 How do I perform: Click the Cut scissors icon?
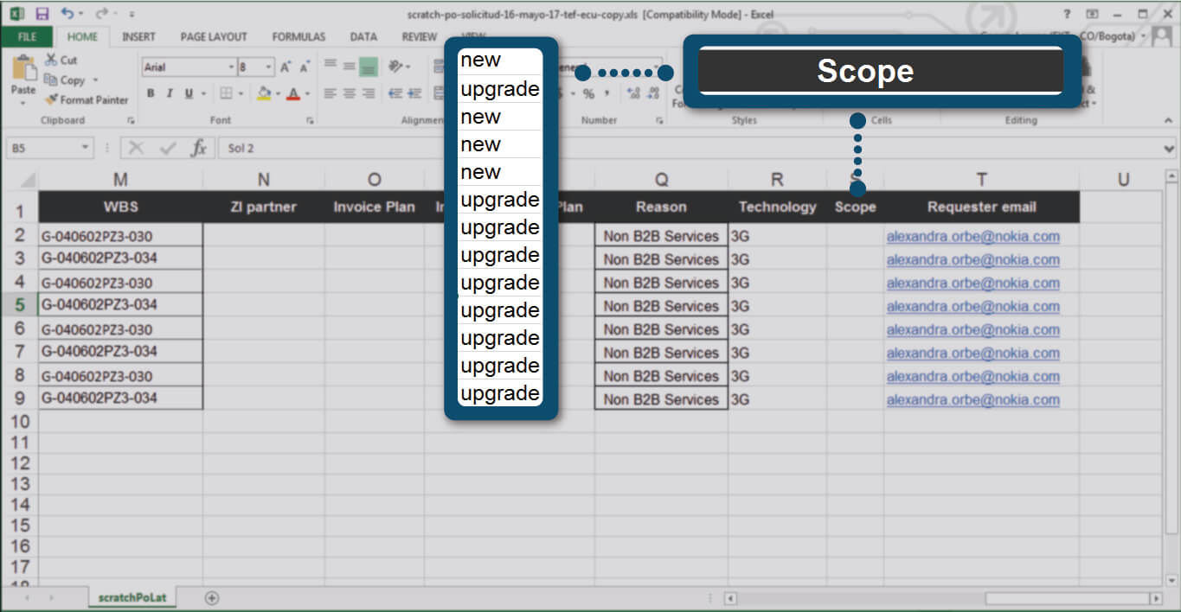52,60
